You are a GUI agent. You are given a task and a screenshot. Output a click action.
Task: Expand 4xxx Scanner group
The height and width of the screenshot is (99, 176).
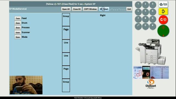18,32
